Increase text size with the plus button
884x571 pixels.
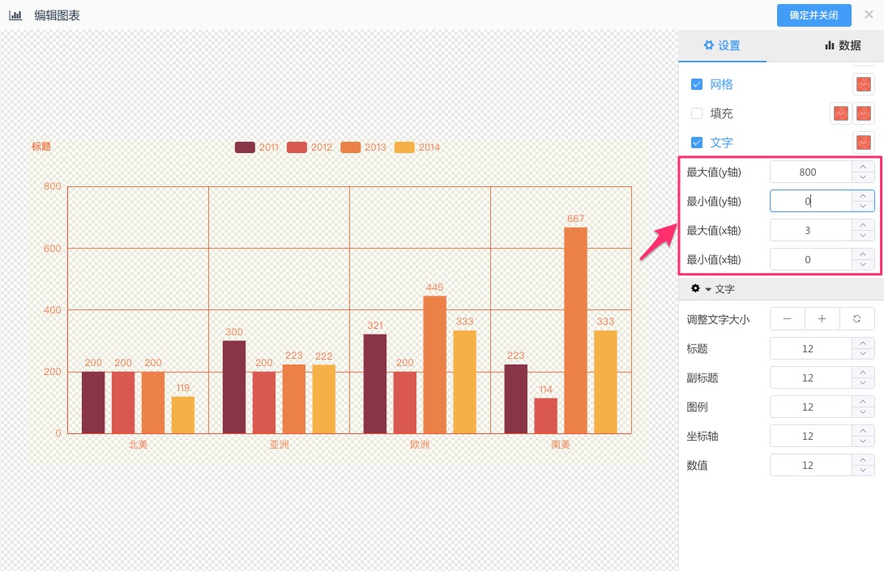pyautogui.click(x=822, y=319)
